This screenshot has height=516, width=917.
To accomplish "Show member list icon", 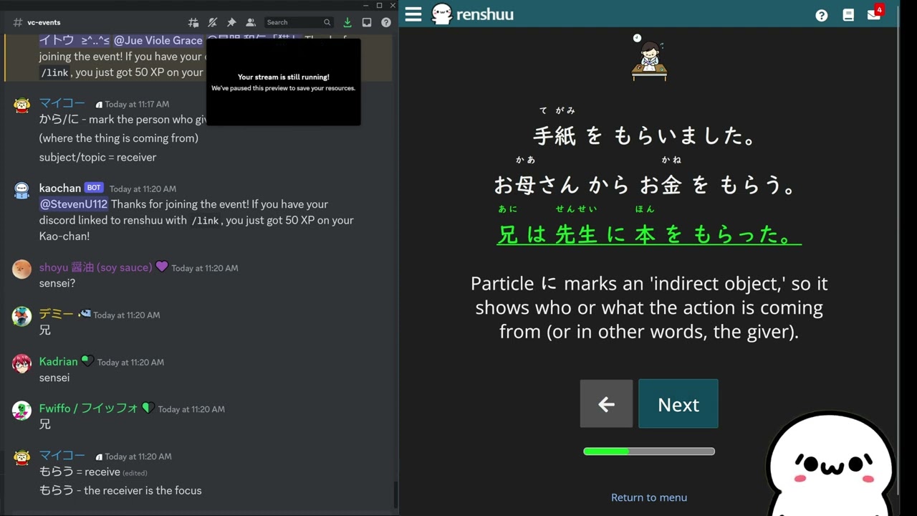I will [x=250, y=22].
